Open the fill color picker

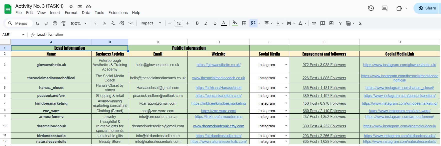coord(235,23)
